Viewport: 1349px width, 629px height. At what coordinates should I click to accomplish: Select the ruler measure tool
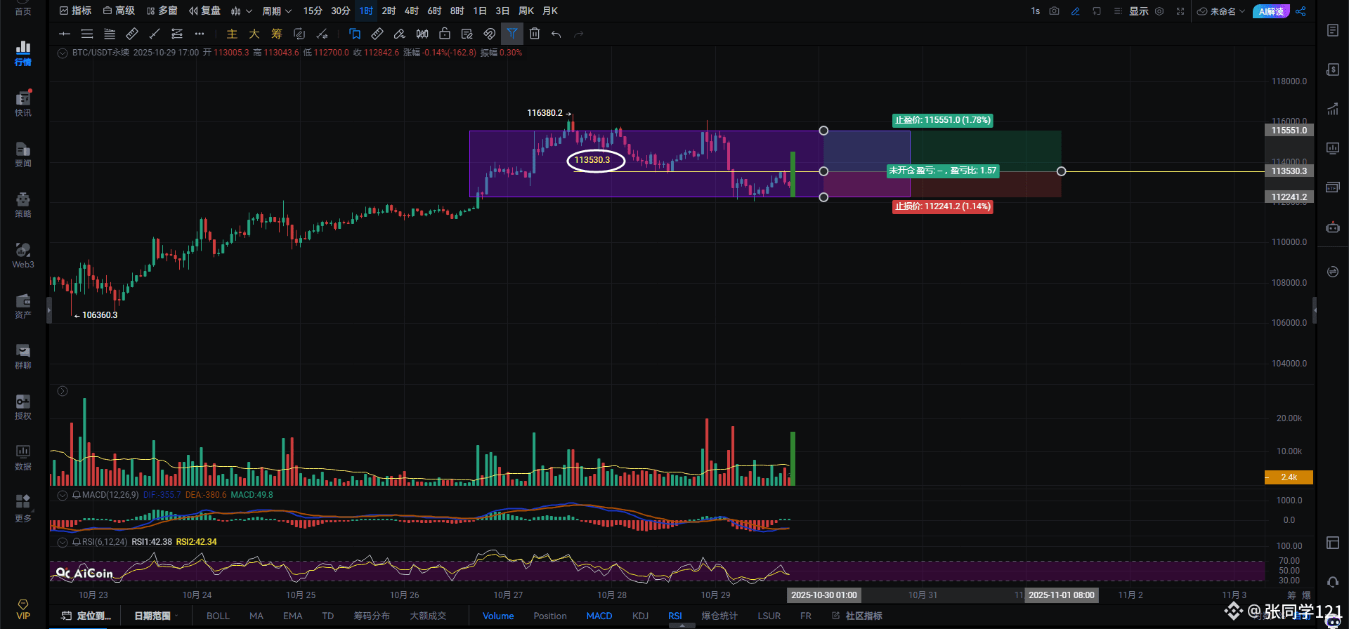pyautogui.click(x=377, y=34)
